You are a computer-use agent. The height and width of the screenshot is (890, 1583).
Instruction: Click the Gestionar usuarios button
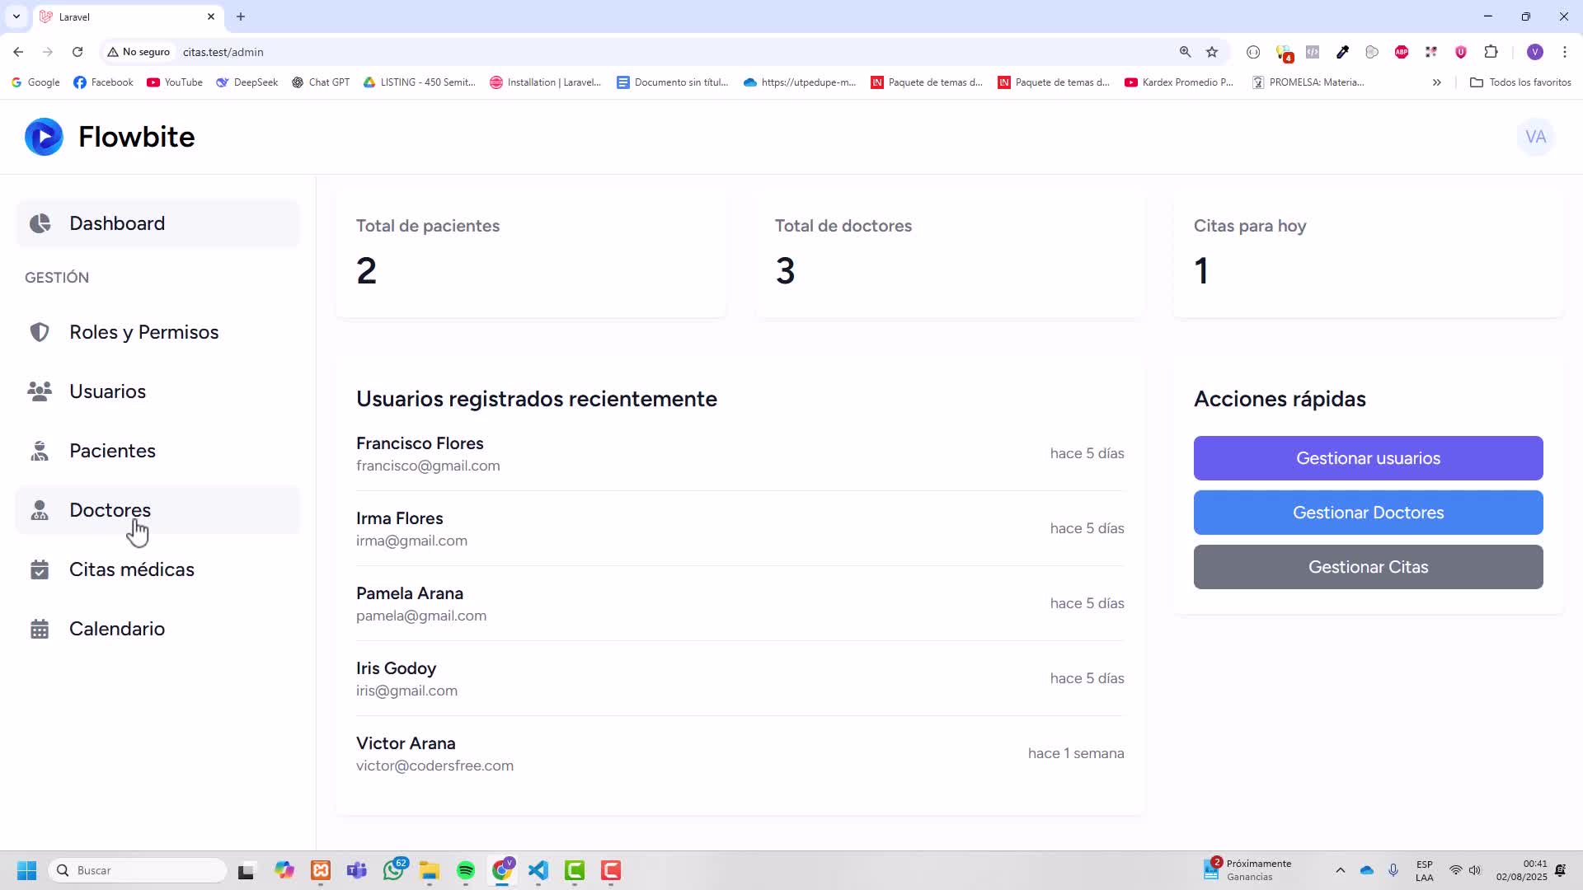[1368, 458]
